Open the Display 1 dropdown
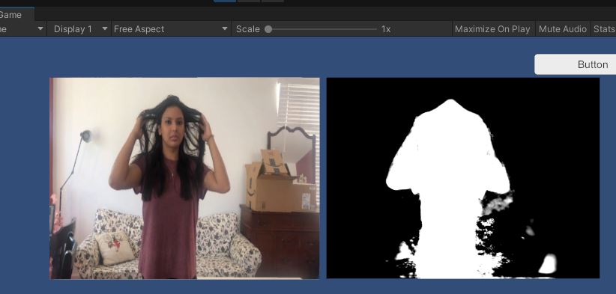Image resolution: width=616 pixels, height=294 pixels. pyautogui.click(x=79, y=29)
